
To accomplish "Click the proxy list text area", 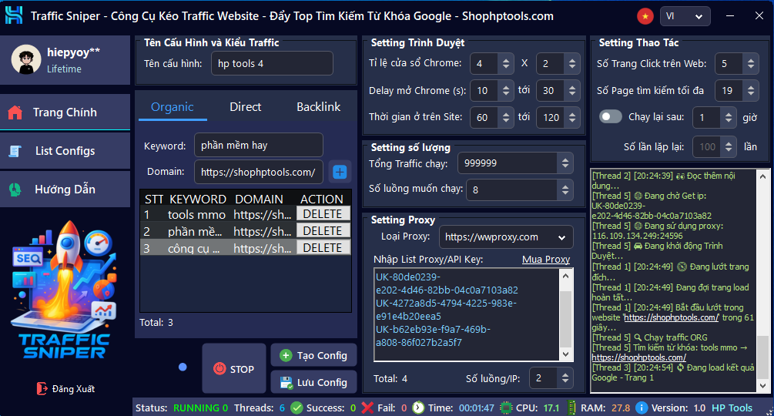I will 467,315.
